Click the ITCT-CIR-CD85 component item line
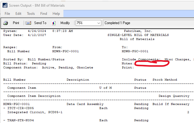 (20, 108)
